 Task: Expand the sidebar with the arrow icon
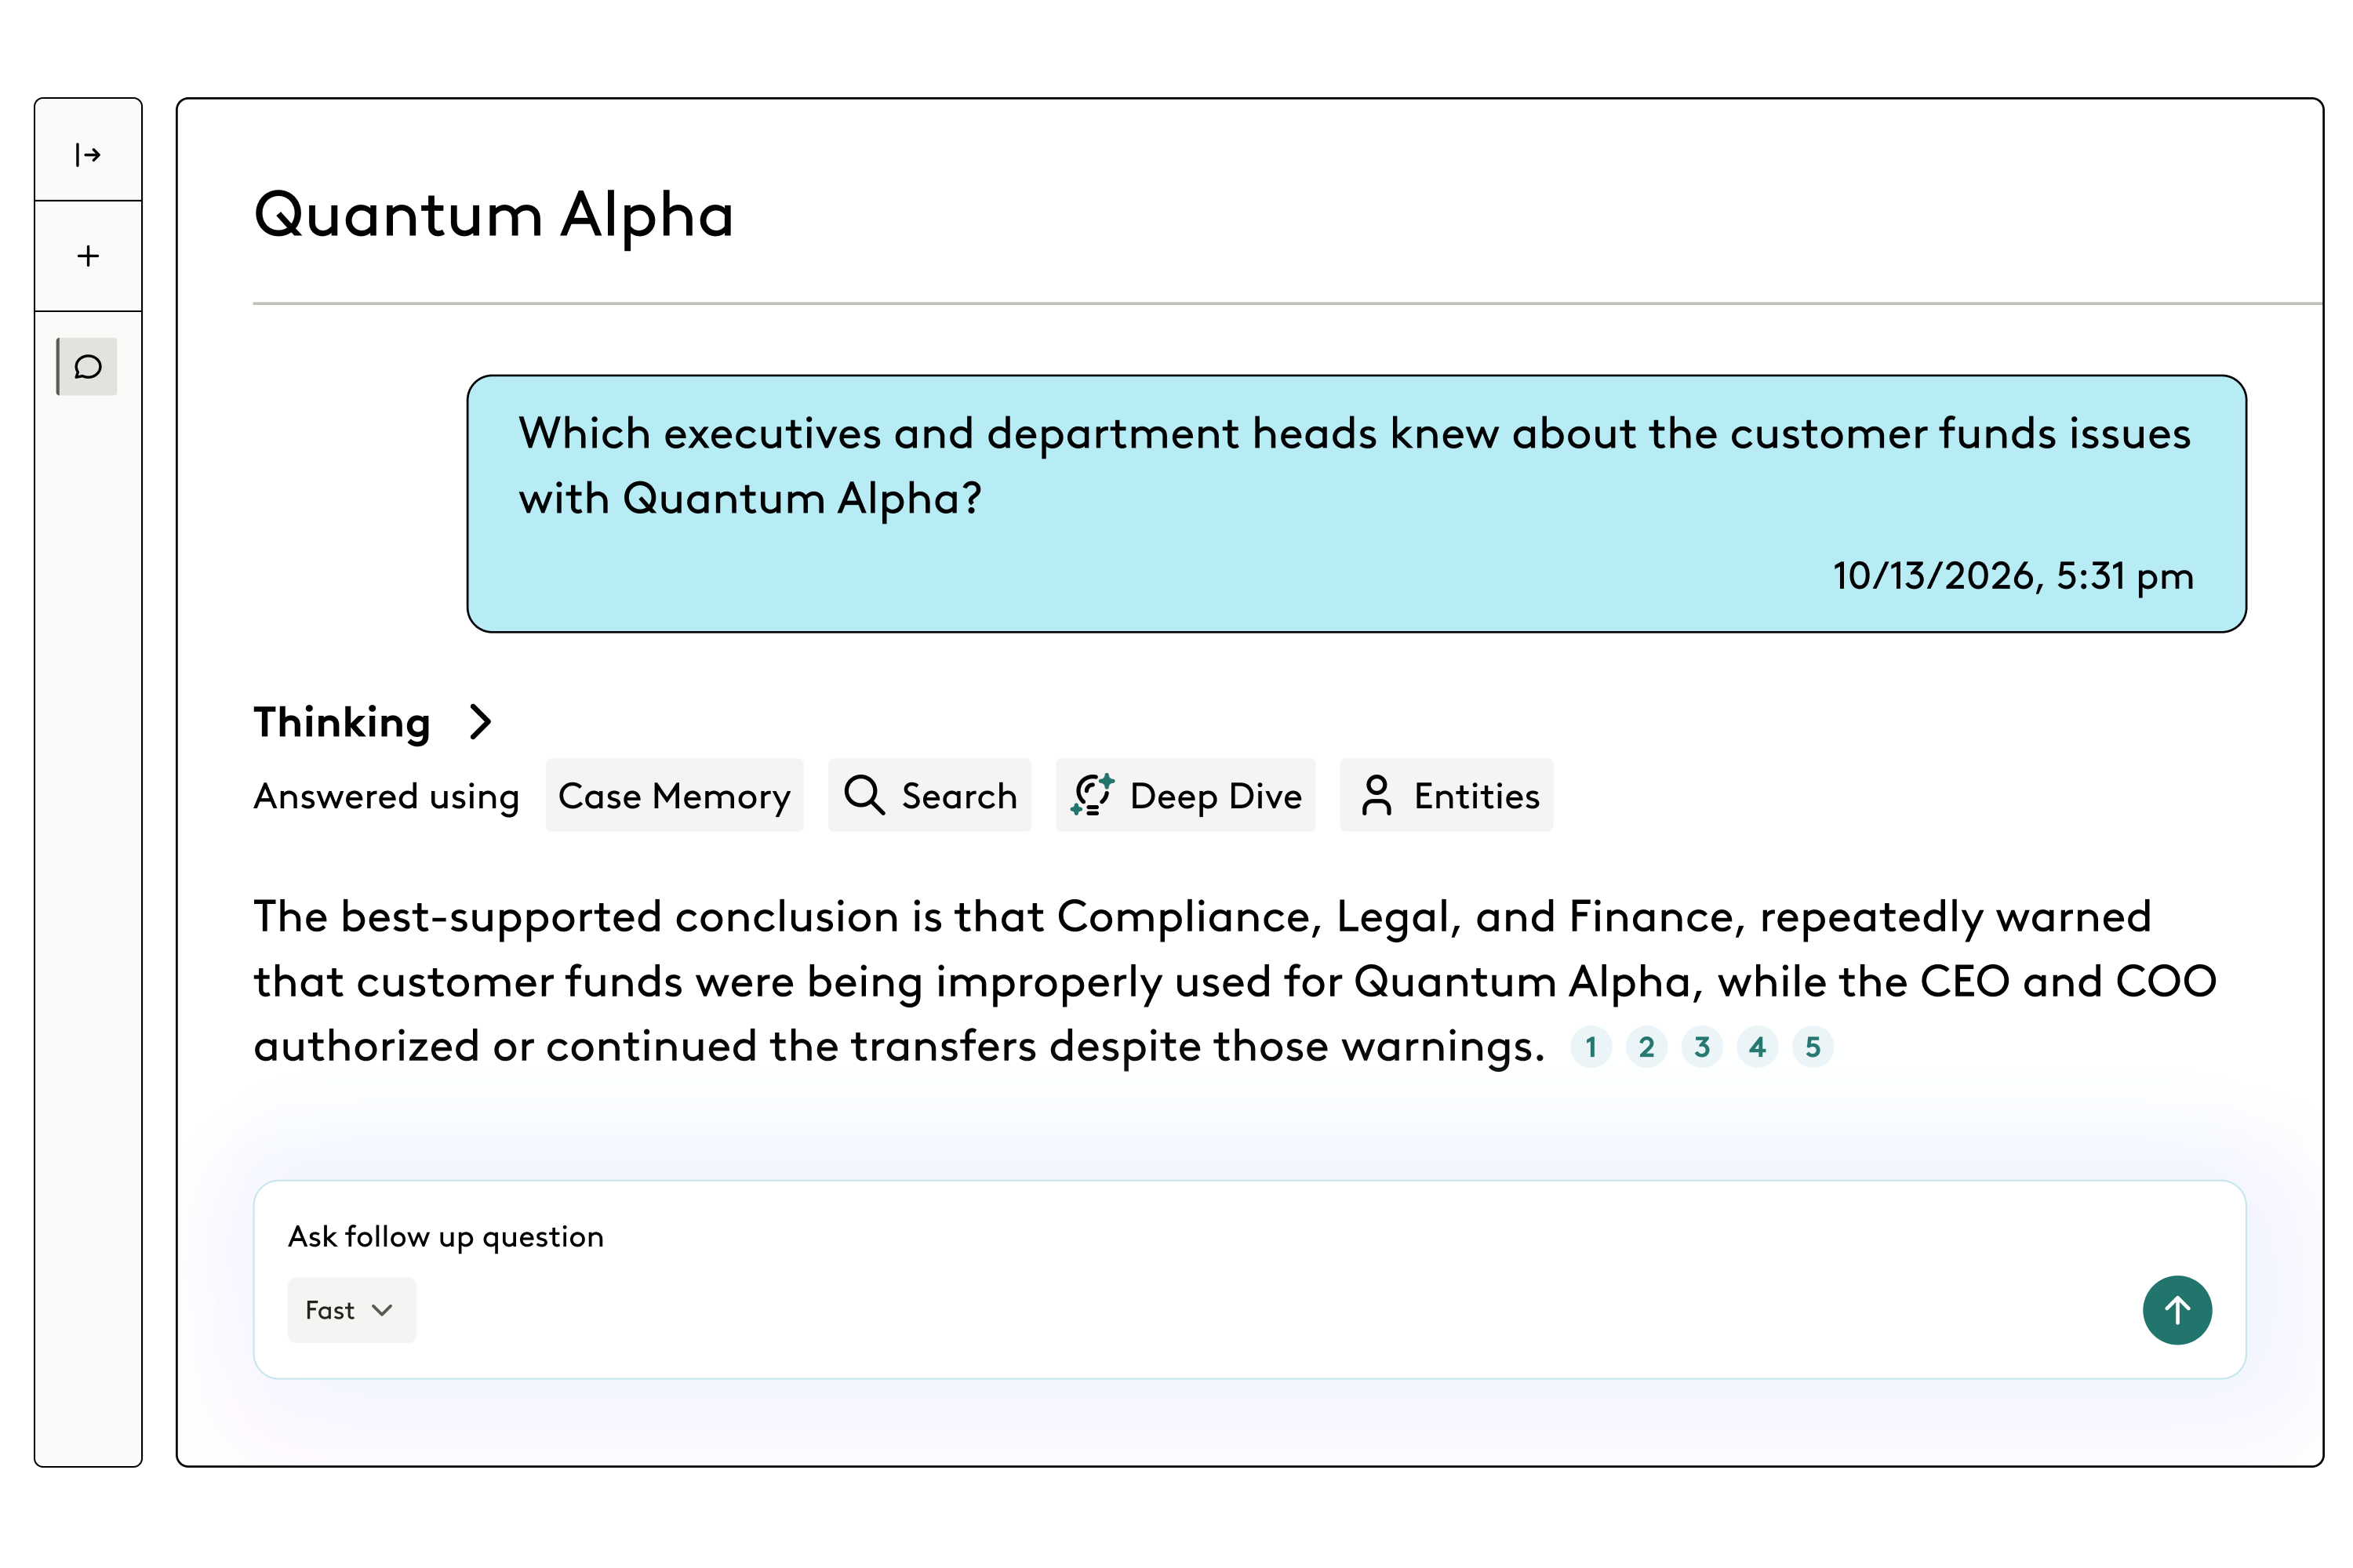coord(88,154)
